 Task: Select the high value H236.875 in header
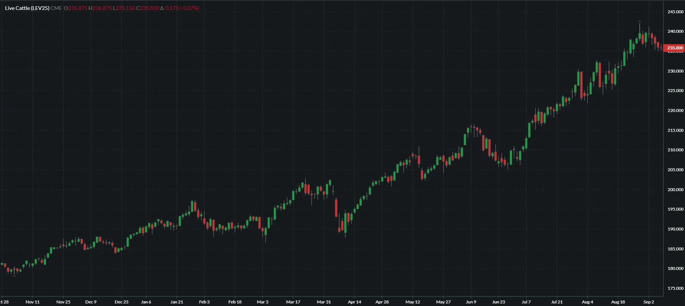tap(100, 8)
